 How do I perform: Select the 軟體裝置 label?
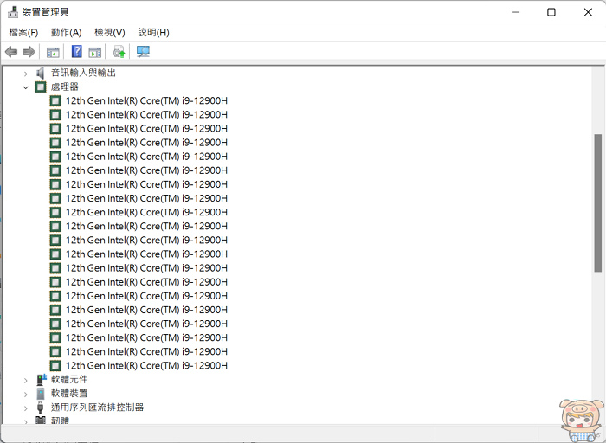[69, 394]
